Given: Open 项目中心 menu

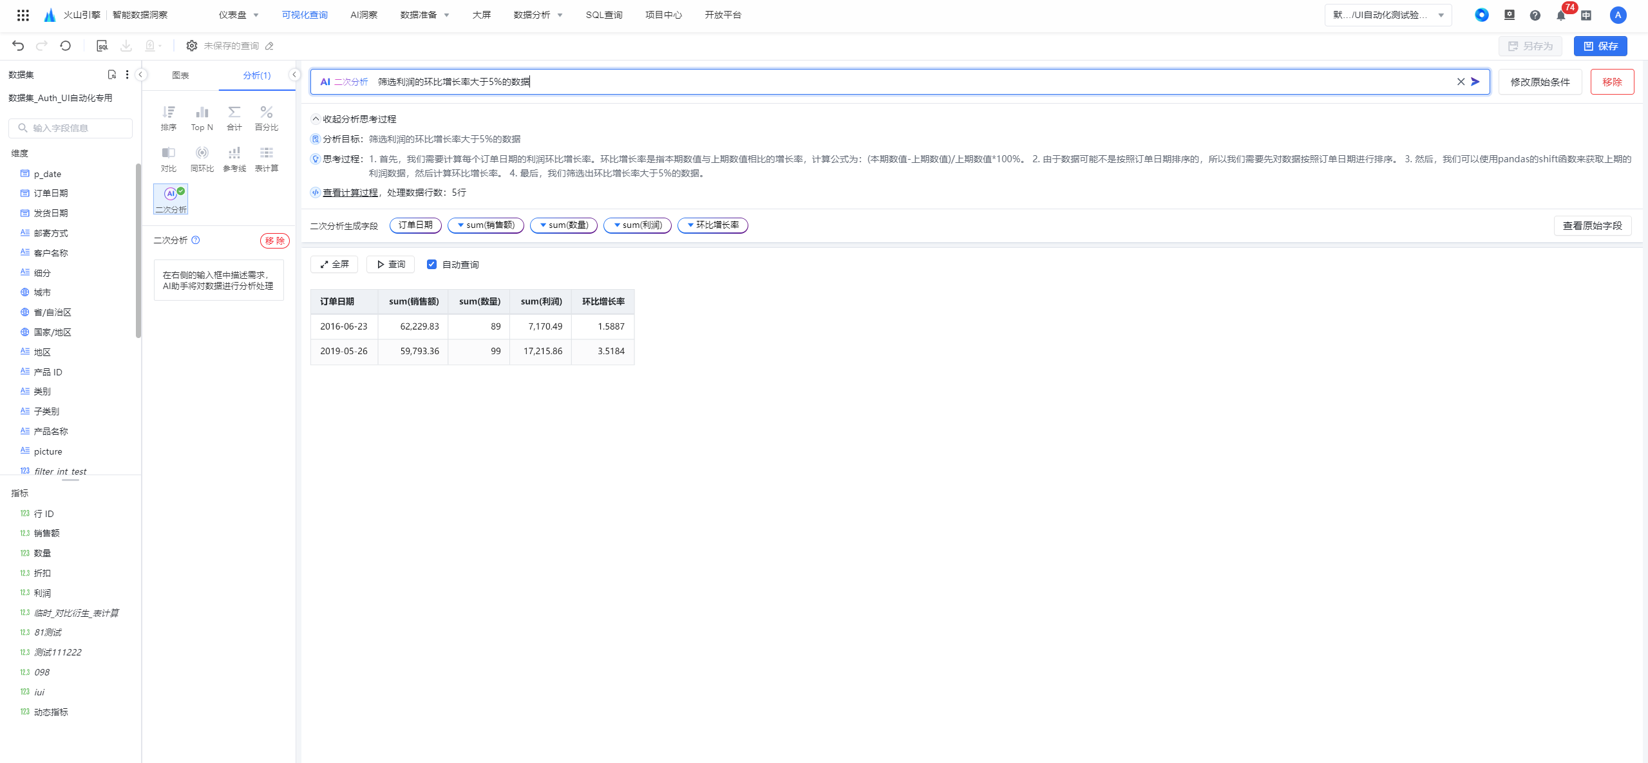Looking at the screenshot, I should [x=663, y=15].
